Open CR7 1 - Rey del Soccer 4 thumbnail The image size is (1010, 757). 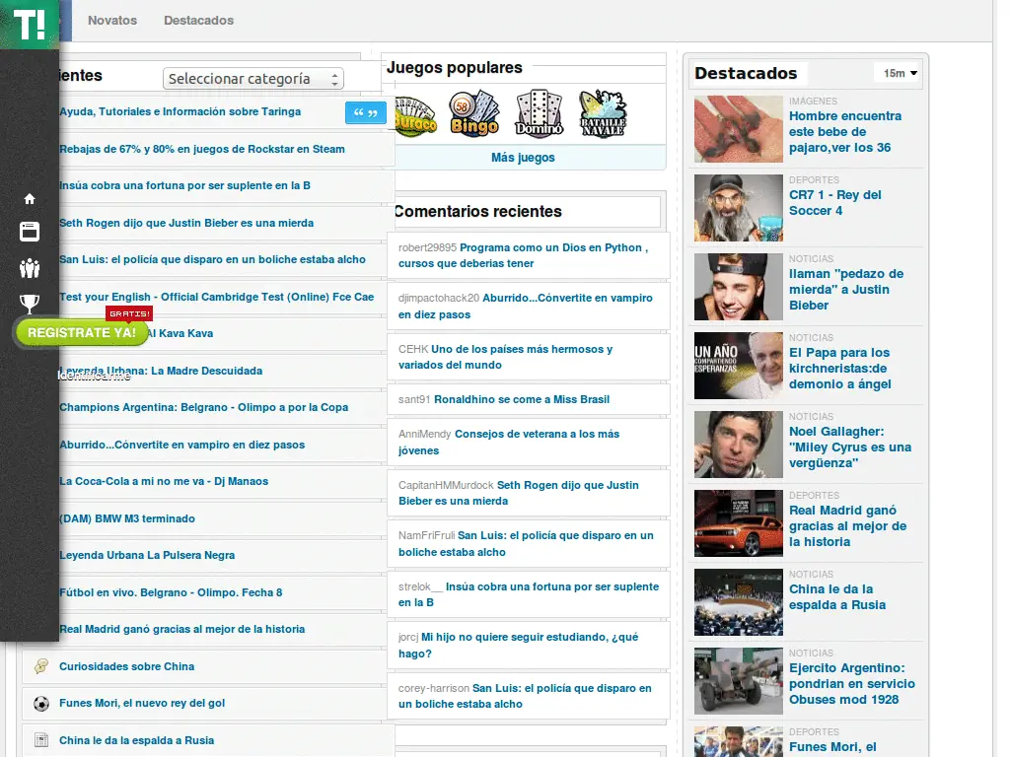pyautogui.click(x=738, y=208)
